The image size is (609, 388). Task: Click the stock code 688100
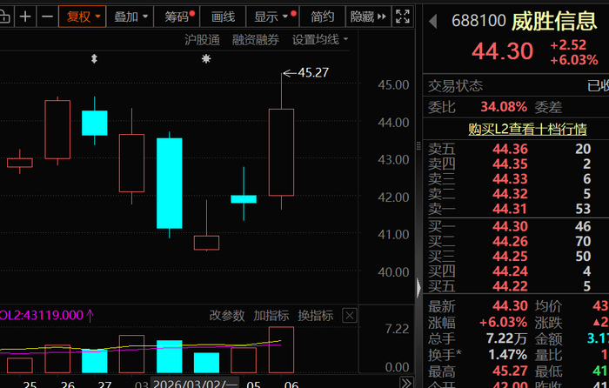(478, 21)
